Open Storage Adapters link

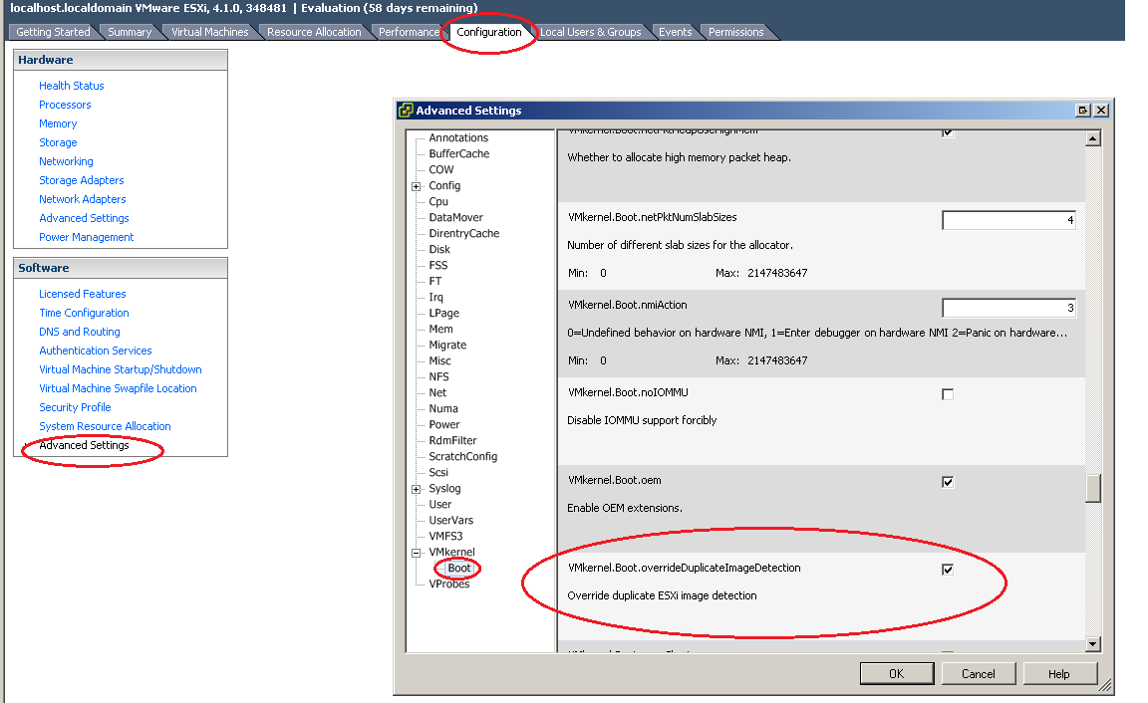[x=82, y=180]
